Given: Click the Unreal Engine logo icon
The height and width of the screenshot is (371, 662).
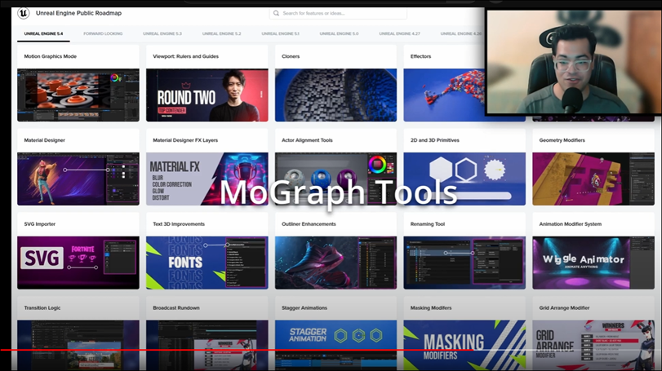Looking at the screenshot, I should [x=23, y=13].
